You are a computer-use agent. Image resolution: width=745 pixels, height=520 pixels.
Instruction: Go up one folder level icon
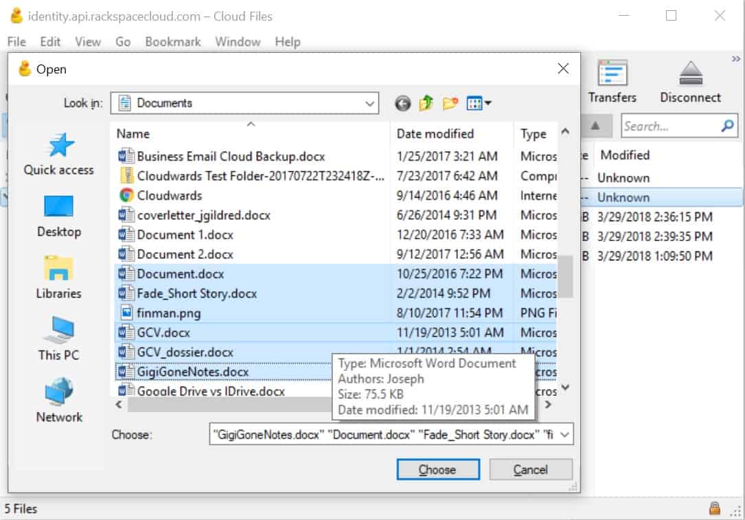[426, 102]
